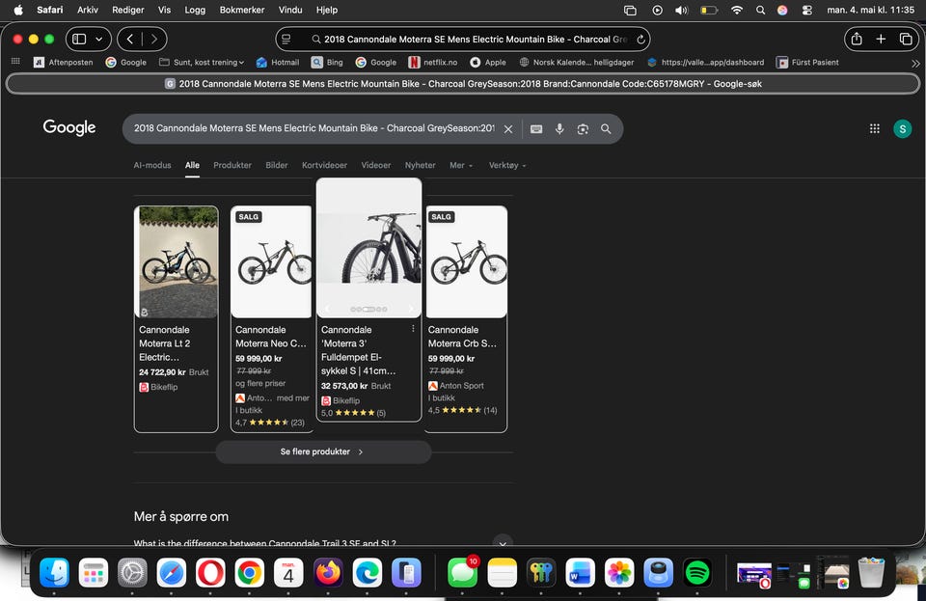Viewport: 926px width, 601px height.
Task: Start a voice search with the microphone
Action: pos(559,128)
